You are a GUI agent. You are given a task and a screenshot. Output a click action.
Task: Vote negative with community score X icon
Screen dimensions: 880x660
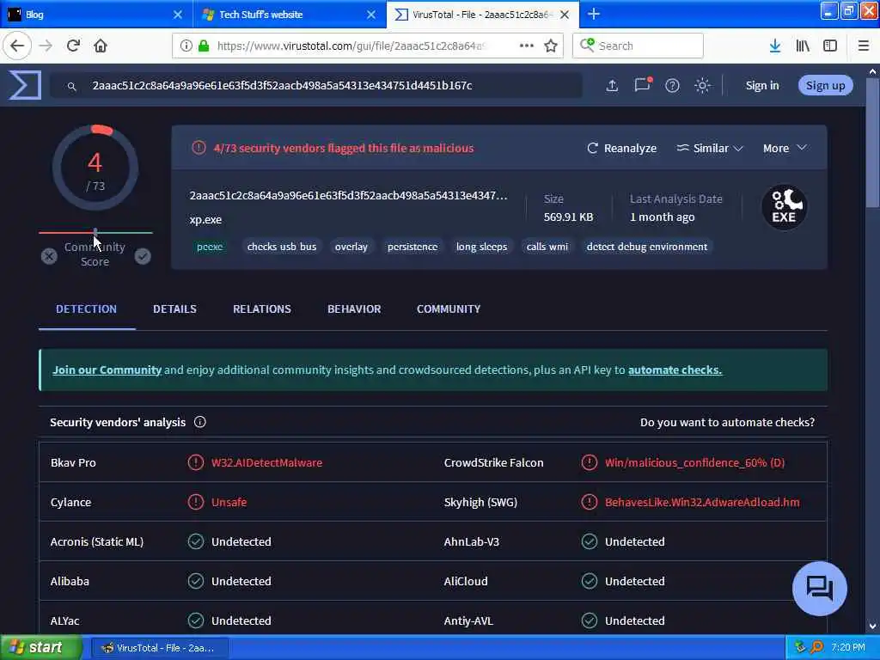[49, 256]
